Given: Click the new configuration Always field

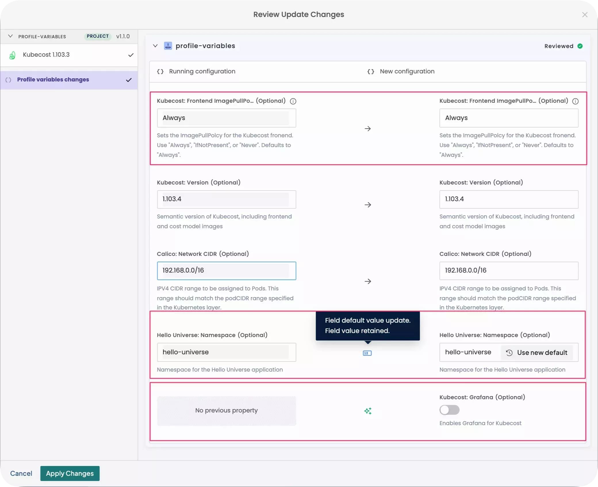Looking at the screenshot, I should pyautogui.click(x=509, y=118).
